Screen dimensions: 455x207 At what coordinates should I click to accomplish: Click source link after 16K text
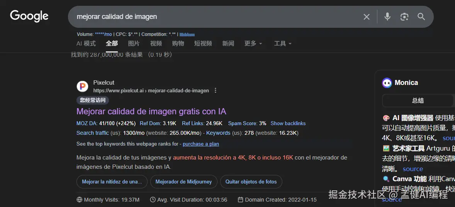coord(448,138)
